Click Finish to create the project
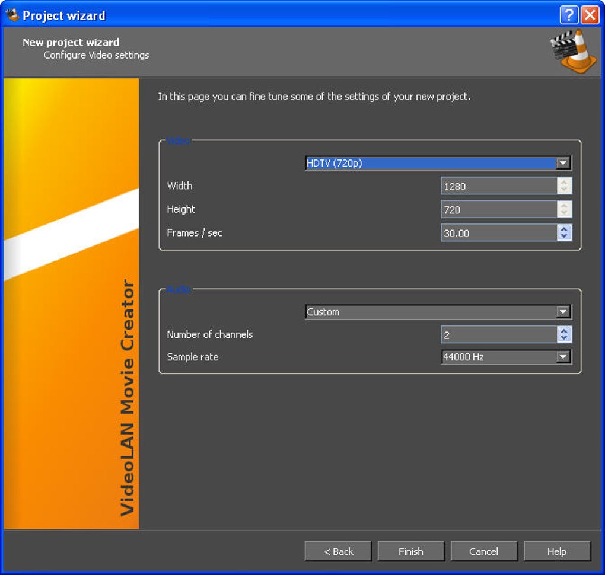Screen dimensions: 605x575 pos(411,551)
